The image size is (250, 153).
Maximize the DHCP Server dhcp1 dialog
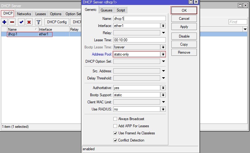191,2
